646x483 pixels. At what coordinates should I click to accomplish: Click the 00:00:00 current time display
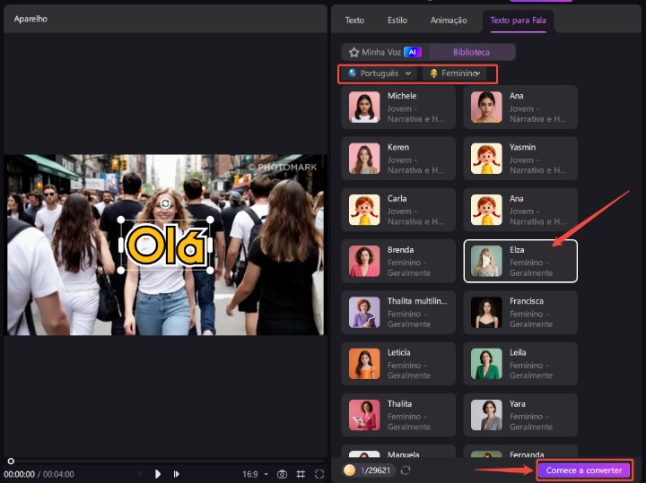pos(20,474)
